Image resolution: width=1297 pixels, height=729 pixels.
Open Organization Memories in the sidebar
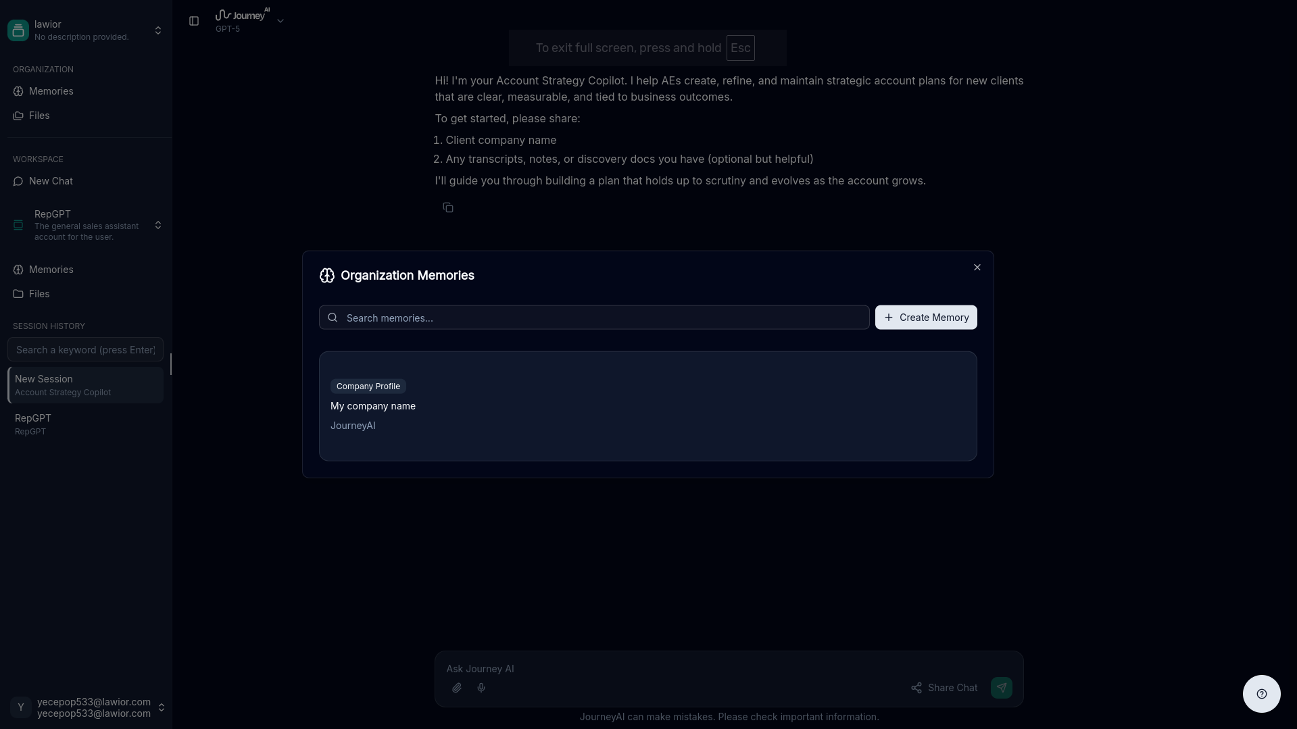coord(51,91)
